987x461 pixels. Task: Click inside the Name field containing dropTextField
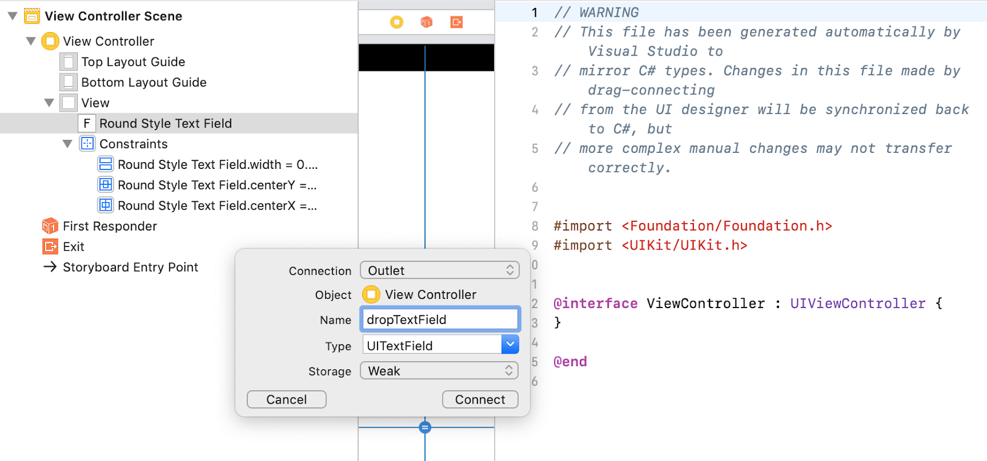pyautogui.click(x=439, y=319)
